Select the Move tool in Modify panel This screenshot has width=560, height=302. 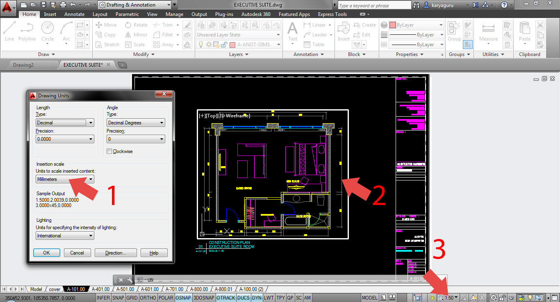pos(106,25)
